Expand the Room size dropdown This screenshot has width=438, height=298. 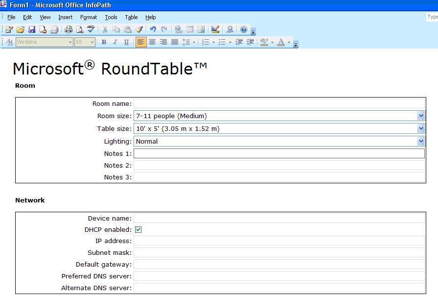click(421, 116)
